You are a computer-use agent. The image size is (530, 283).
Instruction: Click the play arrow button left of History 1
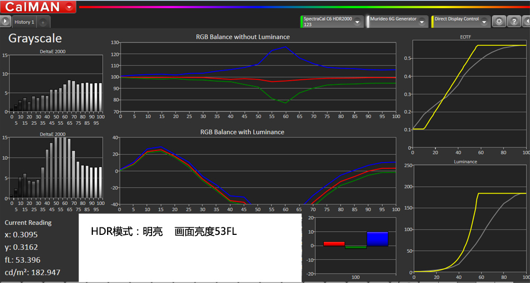(x=5, y=22)
